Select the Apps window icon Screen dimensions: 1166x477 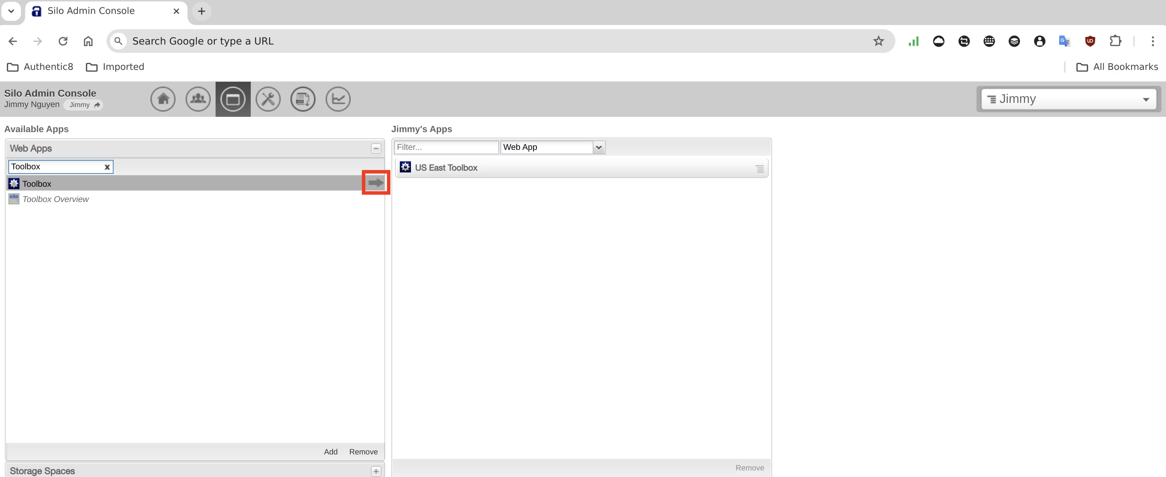click(x=233, y=99)
